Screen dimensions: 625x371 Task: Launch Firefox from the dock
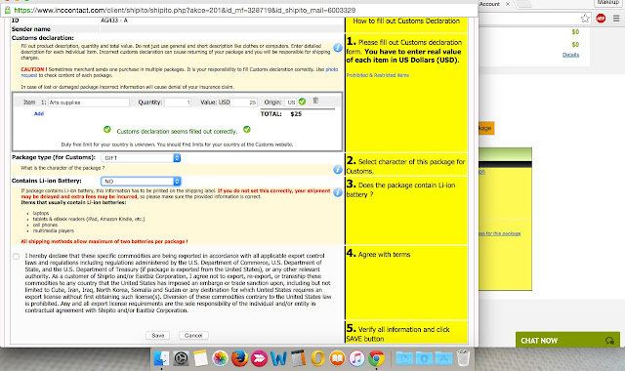239,358
